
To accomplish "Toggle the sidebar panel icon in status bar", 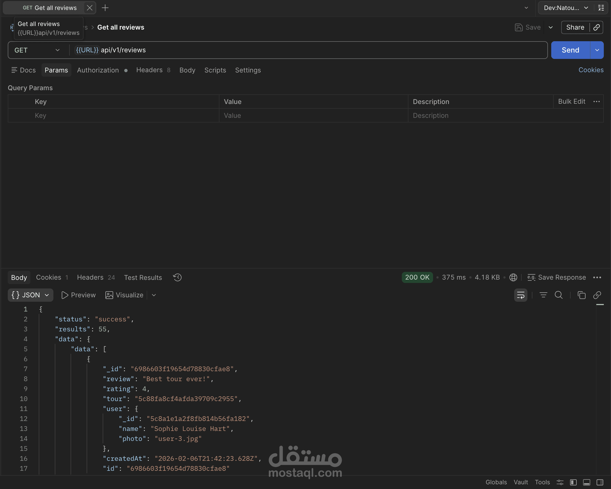I will 573,482.
